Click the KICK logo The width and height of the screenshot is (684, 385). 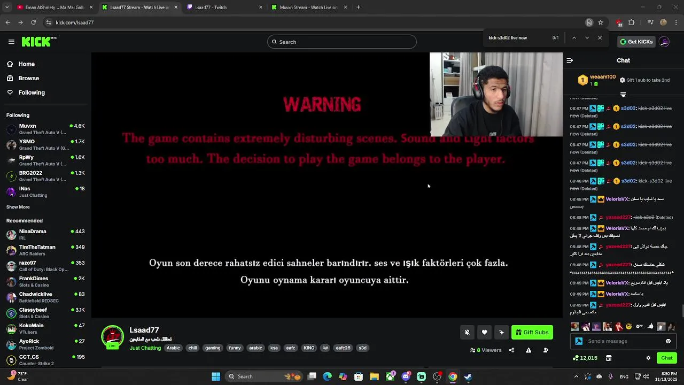pos(39,42)
